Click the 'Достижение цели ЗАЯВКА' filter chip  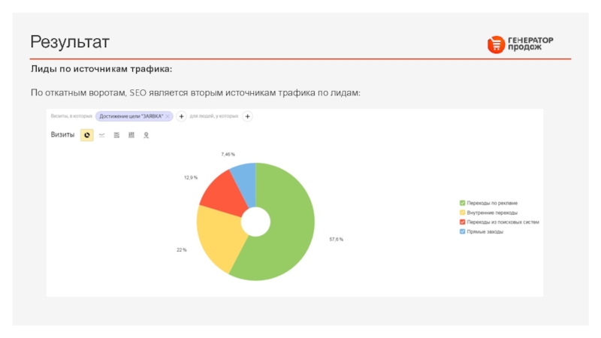131,116
